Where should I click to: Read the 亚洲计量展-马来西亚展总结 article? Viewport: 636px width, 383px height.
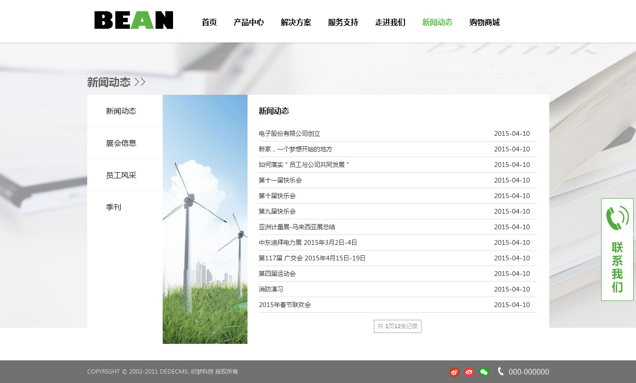297,227
